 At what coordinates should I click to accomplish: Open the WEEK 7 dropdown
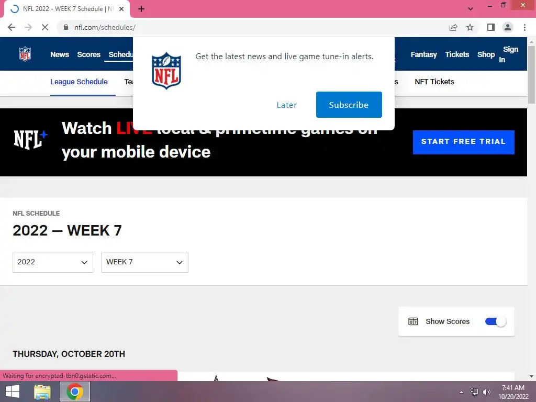(x=145, y=262)
